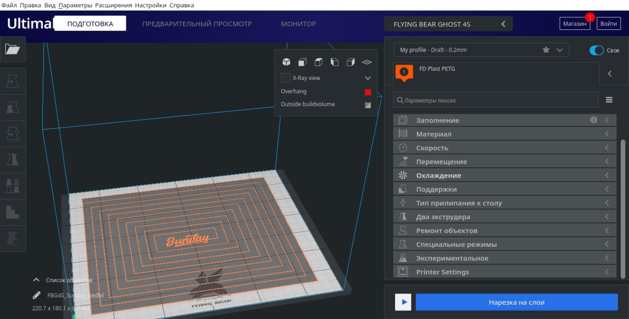Select the Scale tool in left toolbar
The image size is (629, 319).
click(x=12, y=107)
